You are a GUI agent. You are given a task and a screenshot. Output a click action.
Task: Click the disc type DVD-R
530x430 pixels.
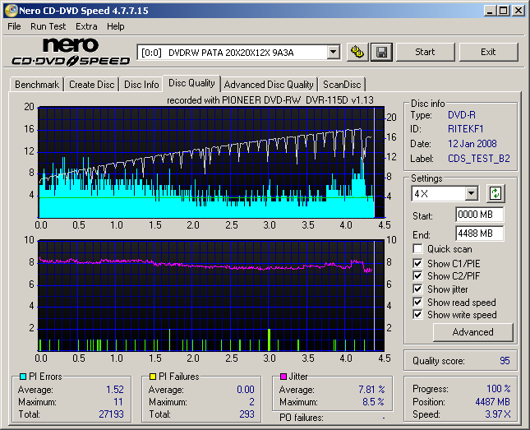tap(462, 115)
